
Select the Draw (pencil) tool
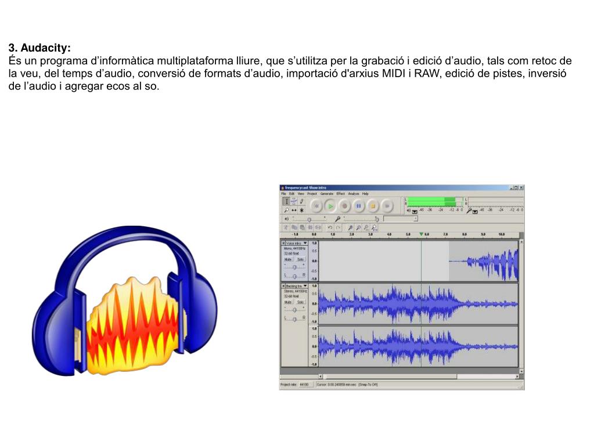(x=301, y=201)
